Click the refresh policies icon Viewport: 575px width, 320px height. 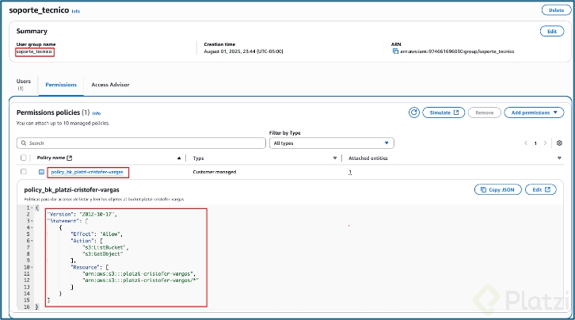[x=414, y=112]
